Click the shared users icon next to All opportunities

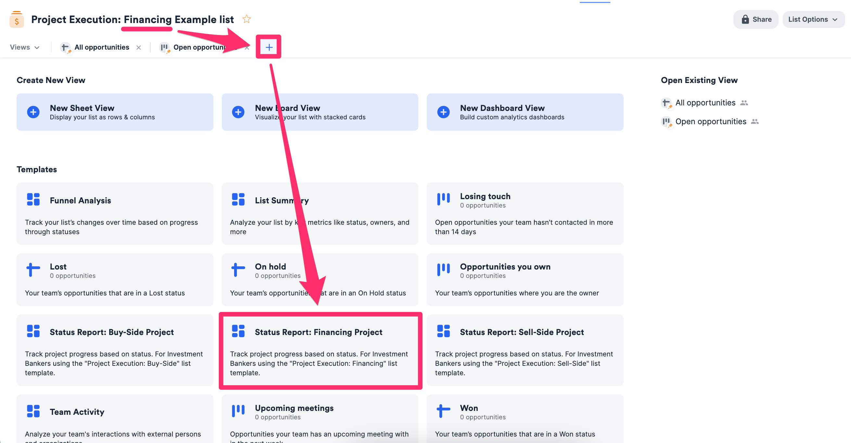click(x=744, y=102)
